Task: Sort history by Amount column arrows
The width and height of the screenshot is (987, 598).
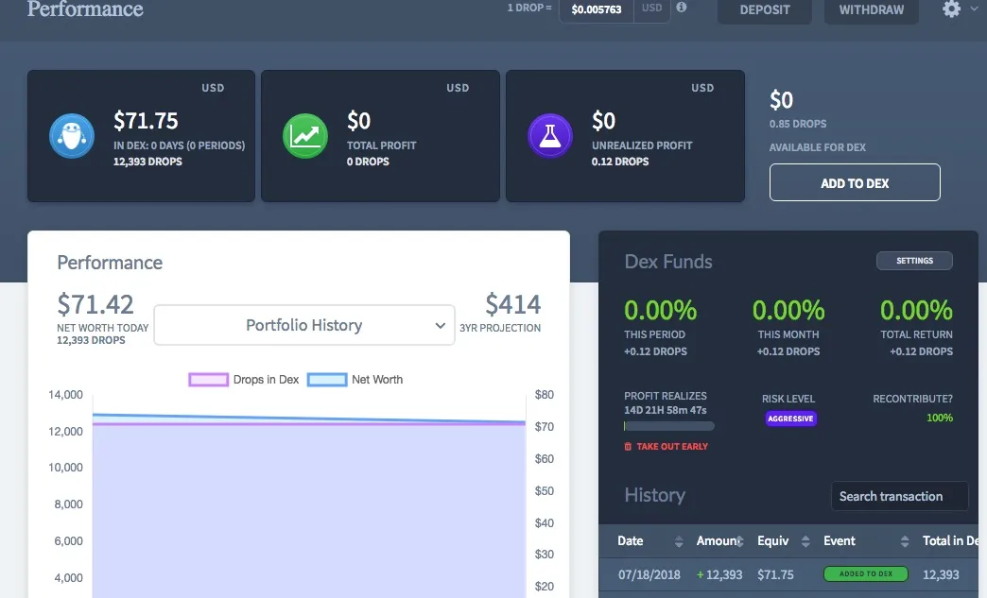Action: [740, 541]
